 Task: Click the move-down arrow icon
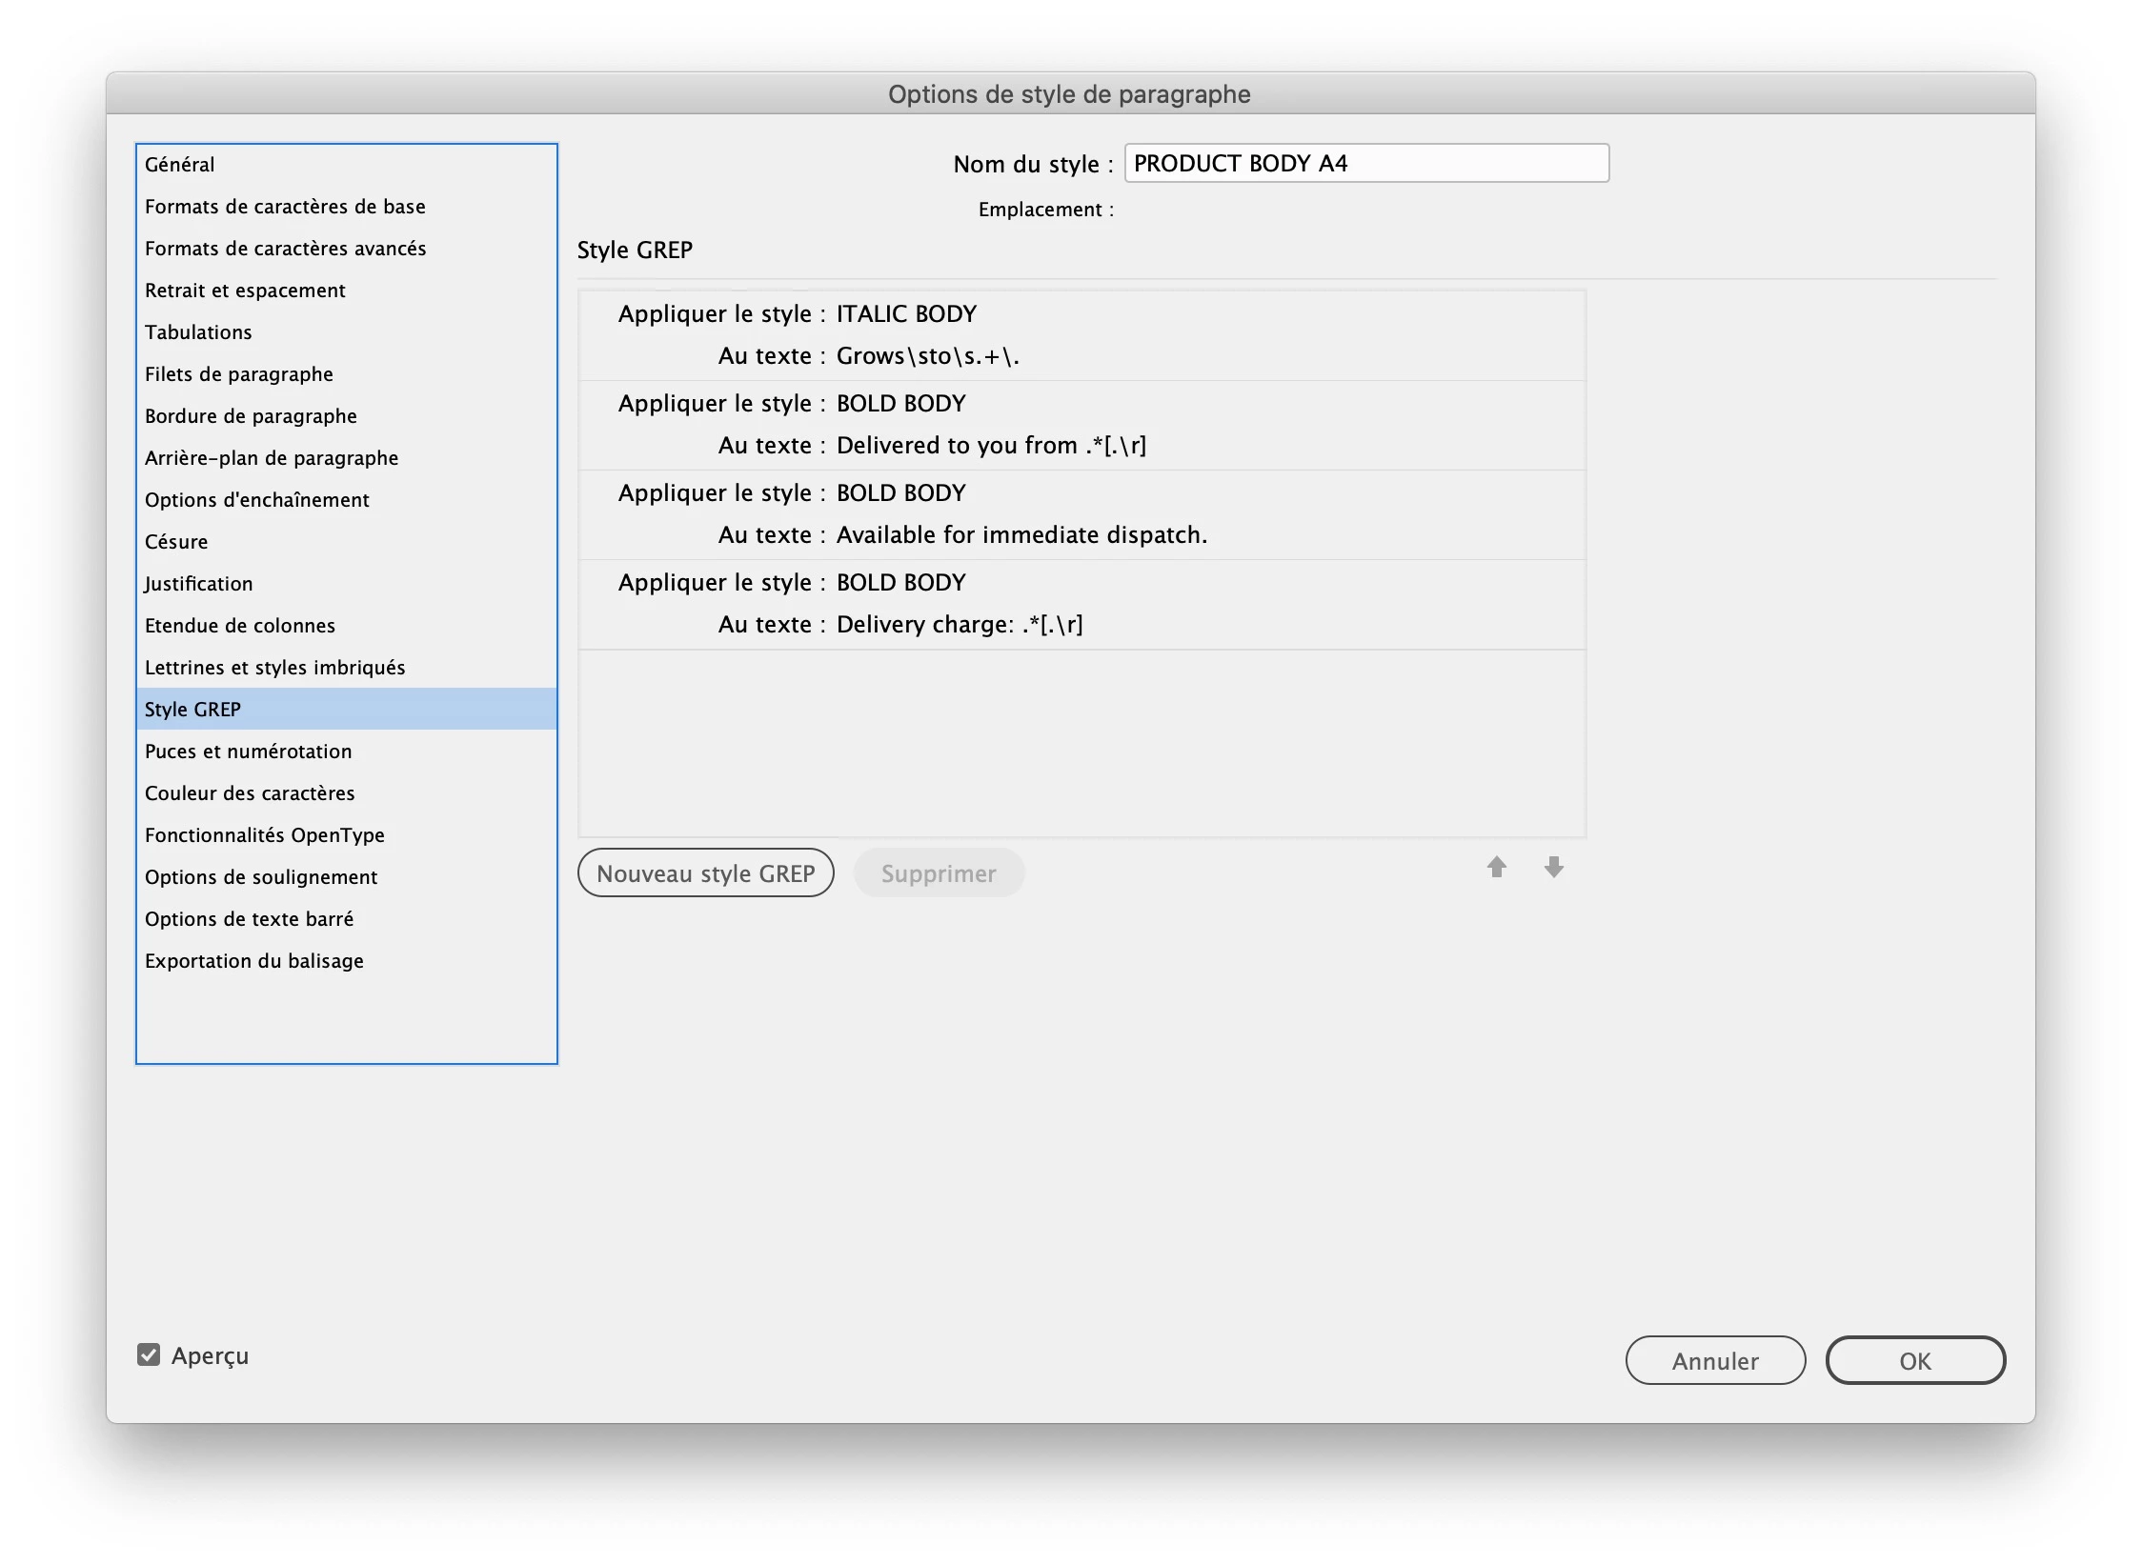pyautogui.click(x=1553, y=867)
